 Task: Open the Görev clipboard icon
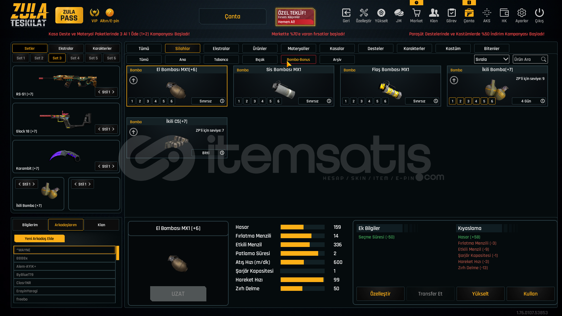[x=452, y=13]
